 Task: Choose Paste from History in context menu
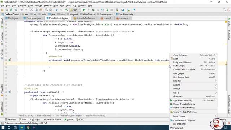point(193,62)
